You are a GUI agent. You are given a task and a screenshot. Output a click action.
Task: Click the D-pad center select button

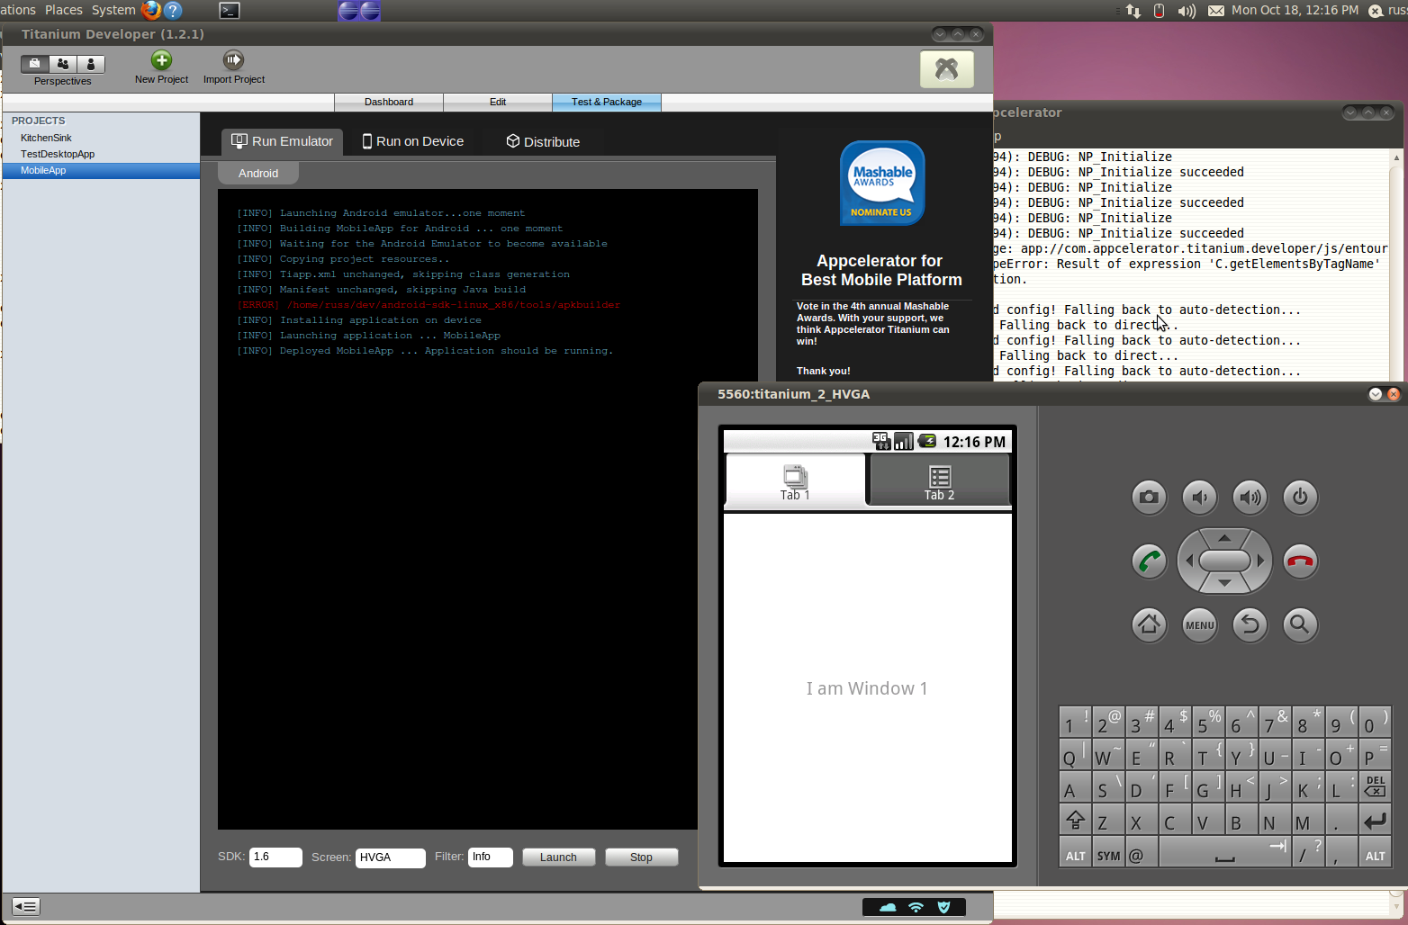pyautogui.click(x=1224, y=561)
